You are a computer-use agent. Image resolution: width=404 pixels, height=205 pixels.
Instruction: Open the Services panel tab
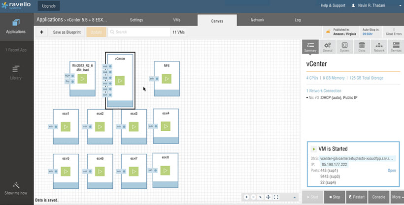pyautogui.click(x=396, y=47)
